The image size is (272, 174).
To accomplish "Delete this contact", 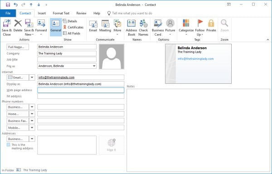I will pos(18,26).
